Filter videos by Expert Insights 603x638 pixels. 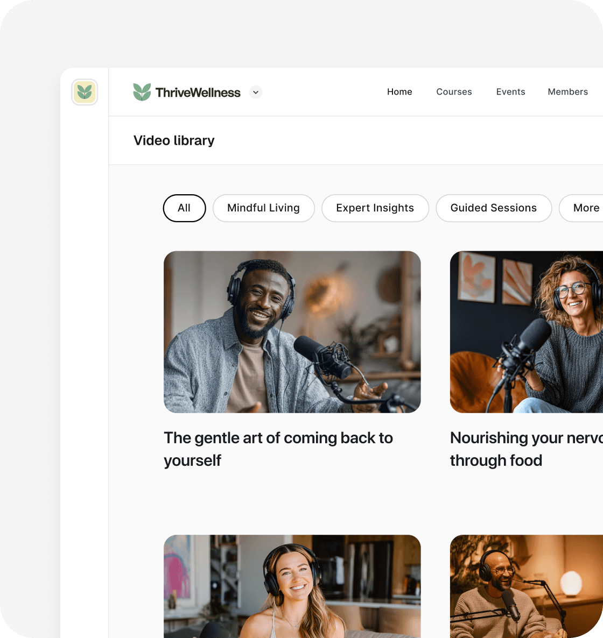tap(375, 208)
